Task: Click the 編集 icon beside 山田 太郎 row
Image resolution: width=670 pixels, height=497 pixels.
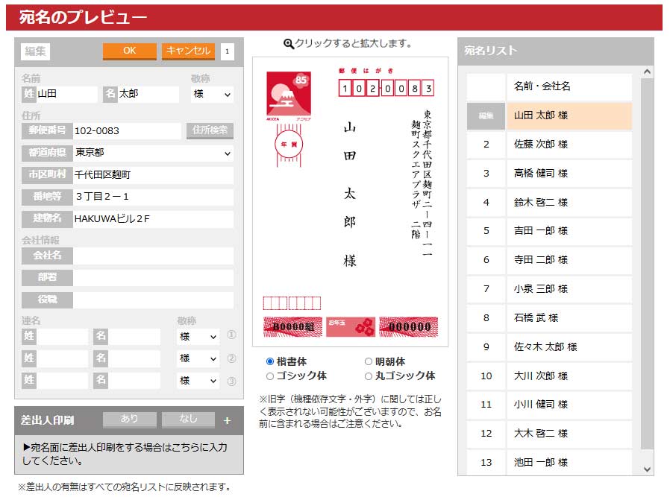Action: point(486,115)
